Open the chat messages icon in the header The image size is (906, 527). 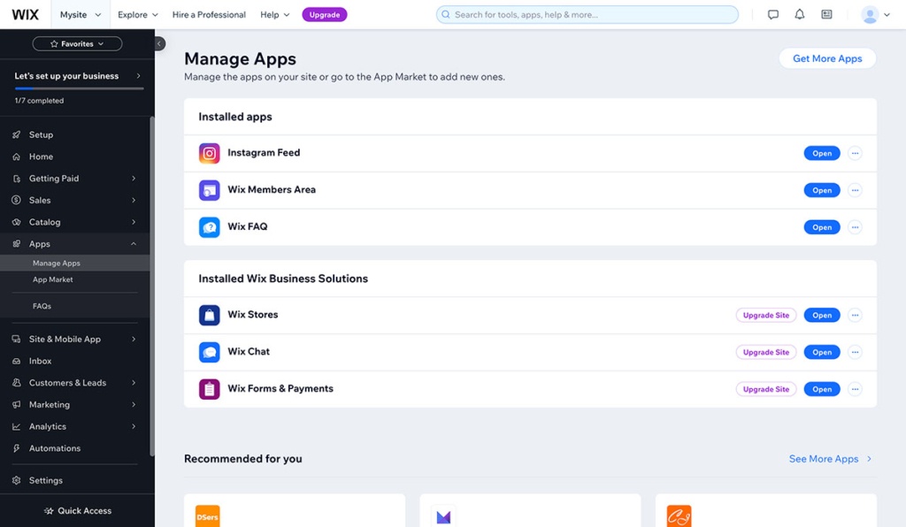coord(772,14)
